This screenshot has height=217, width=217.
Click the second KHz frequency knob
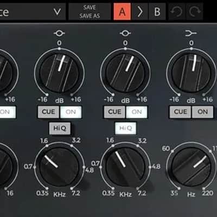tap(125, 167)
